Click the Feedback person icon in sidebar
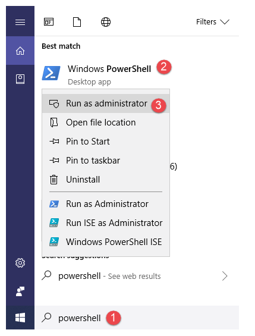This screenshot has height=336, width=255. coord(20,291)
